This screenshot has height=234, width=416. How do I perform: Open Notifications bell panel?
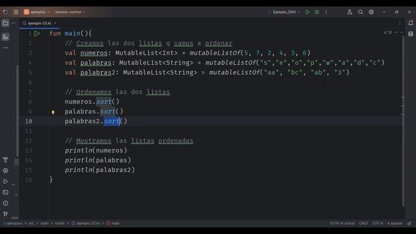click(x=410, y=23)
